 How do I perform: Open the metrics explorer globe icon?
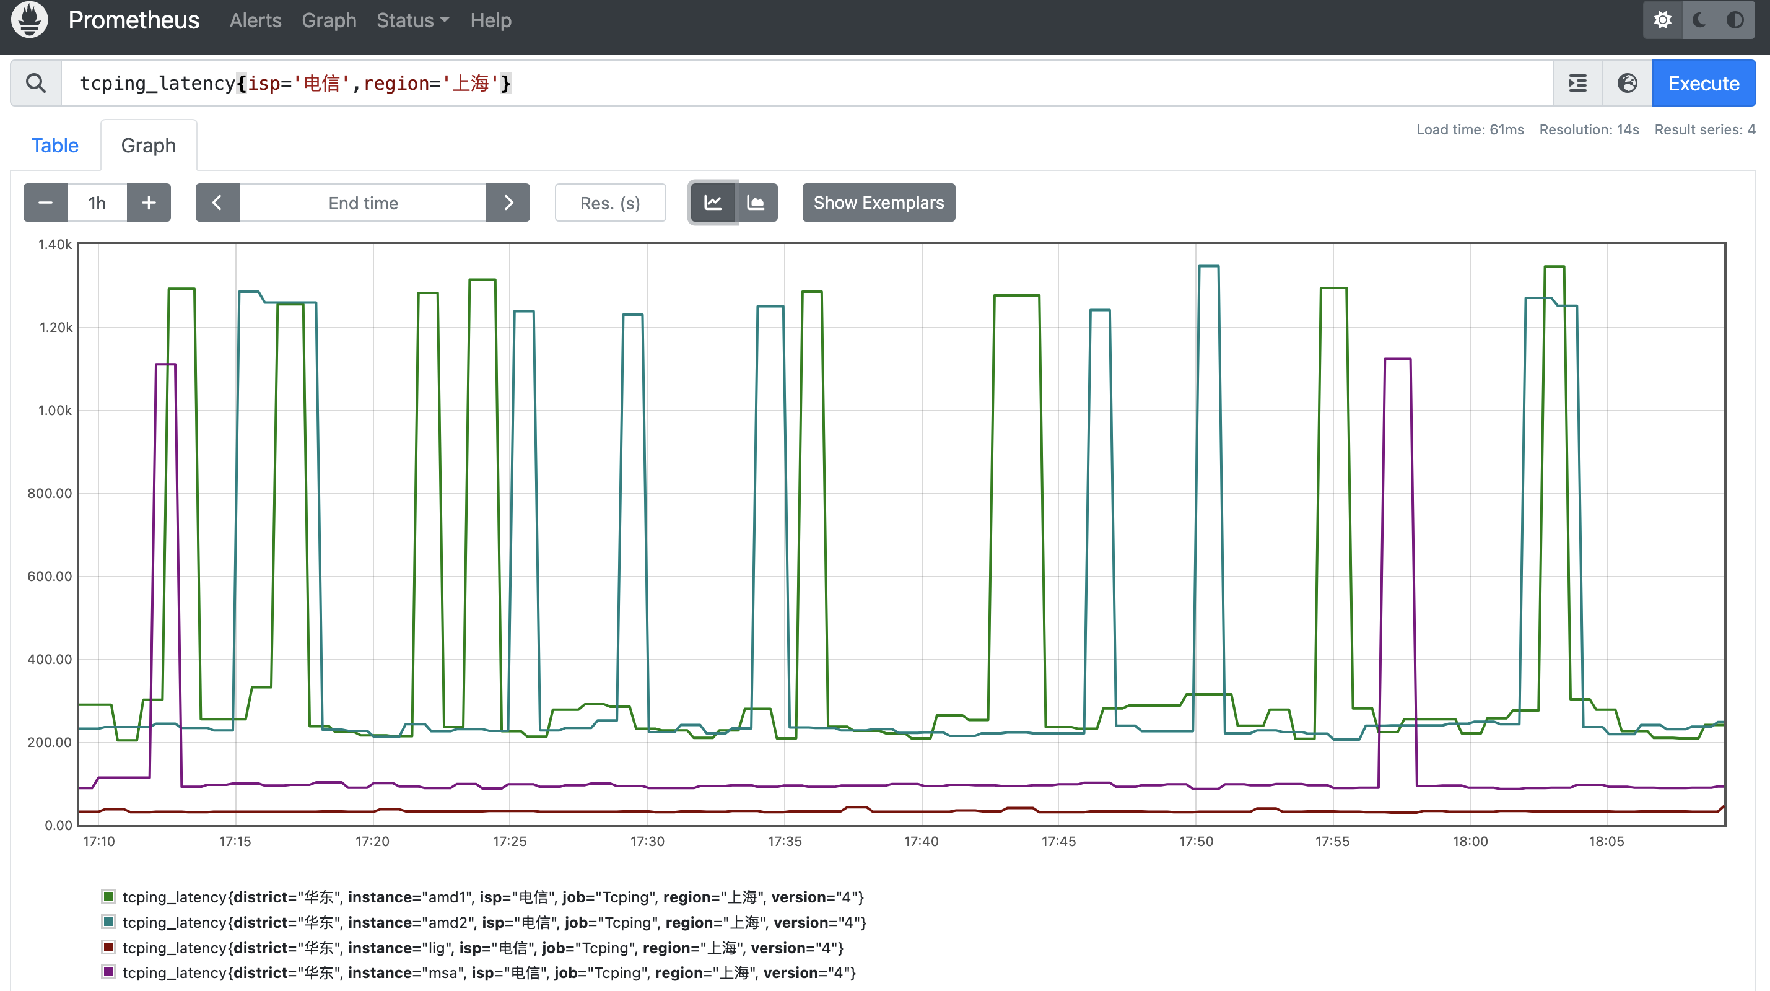pos(1626,83)
